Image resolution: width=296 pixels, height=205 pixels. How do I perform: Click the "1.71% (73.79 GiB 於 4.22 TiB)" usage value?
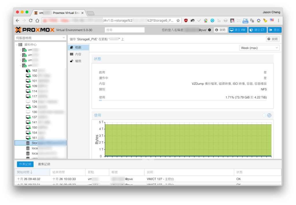[246, 97]
